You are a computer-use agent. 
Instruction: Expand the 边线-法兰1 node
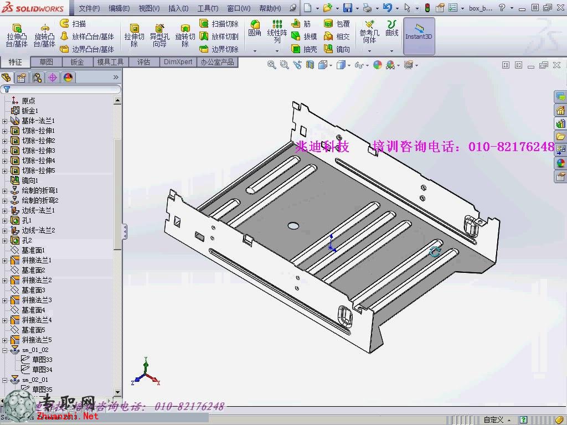point(4,211)
